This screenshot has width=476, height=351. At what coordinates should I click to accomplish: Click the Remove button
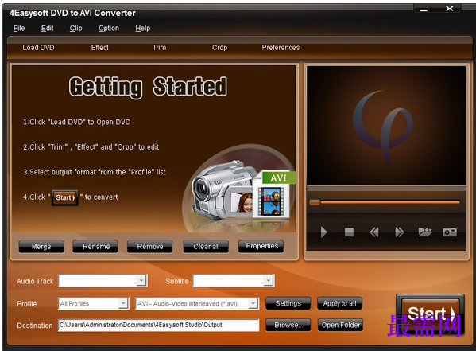[149, 247]
